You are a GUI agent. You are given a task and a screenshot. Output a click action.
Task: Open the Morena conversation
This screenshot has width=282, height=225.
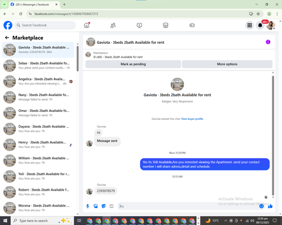point(38,208)
